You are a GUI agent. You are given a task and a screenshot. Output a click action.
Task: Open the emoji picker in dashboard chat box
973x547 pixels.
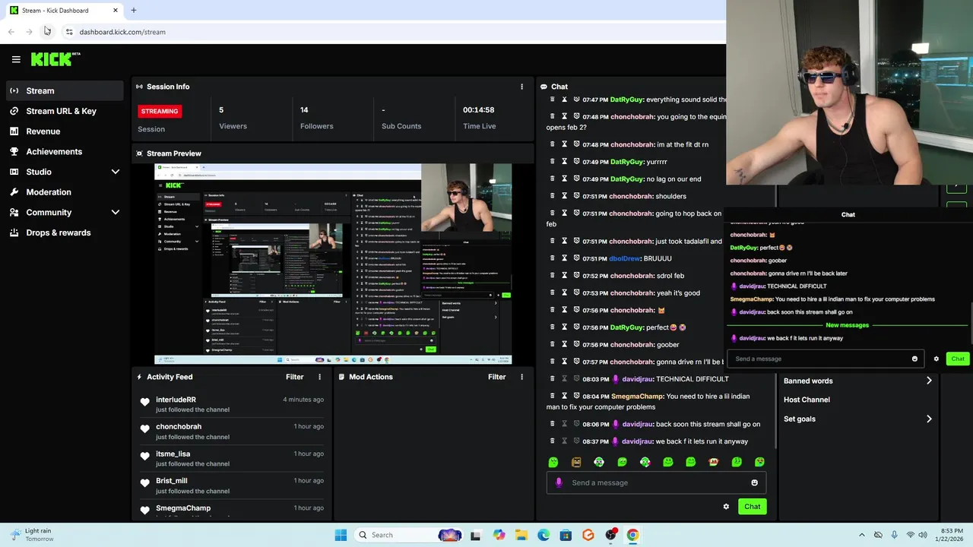coord(754,482)
